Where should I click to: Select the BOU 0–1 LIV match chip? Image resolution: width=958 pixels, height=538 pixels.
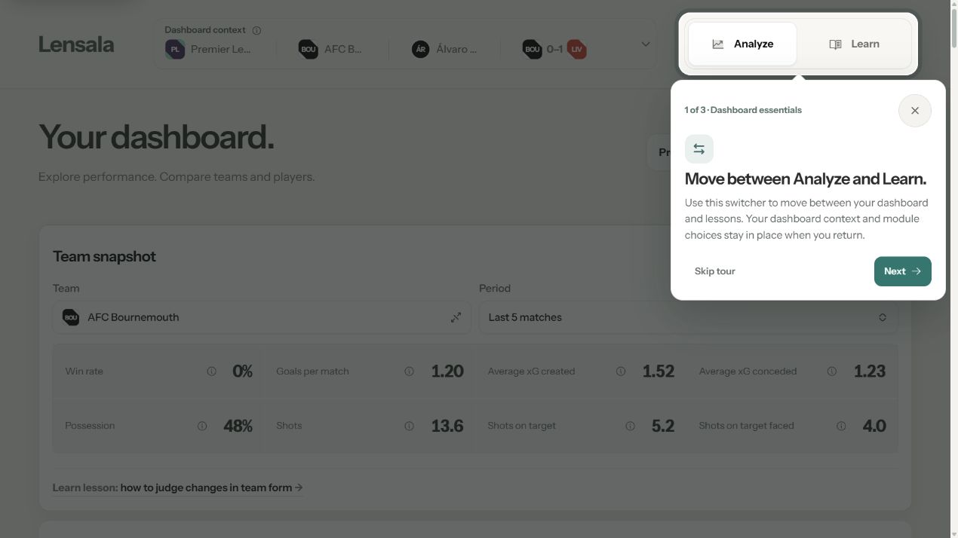(x=554, y=50)
